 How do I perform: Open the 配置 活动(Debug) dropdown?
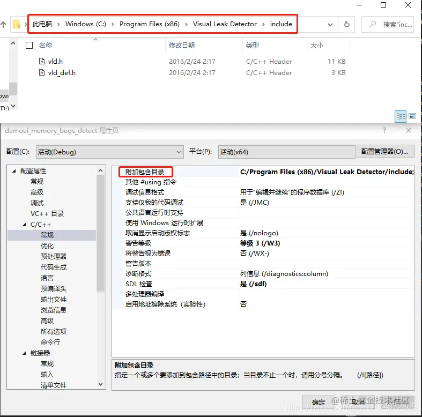pyautogui.click(x=110, y=152)
